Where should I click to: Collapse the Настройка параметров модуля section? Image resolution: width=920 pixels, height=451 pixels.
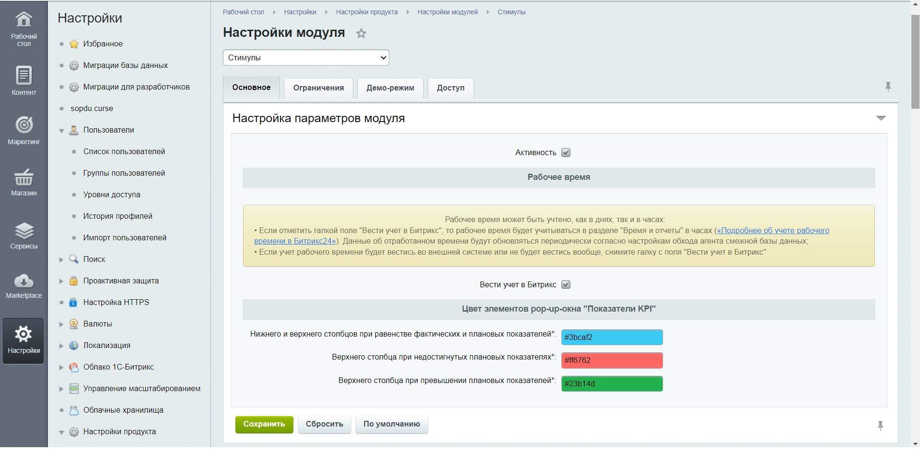881,118
